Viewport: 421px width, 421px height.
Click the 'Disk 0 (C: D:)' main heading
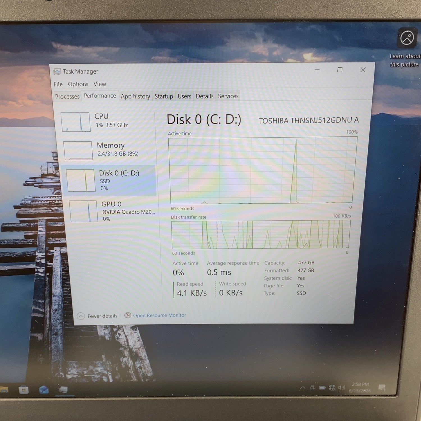204,120
